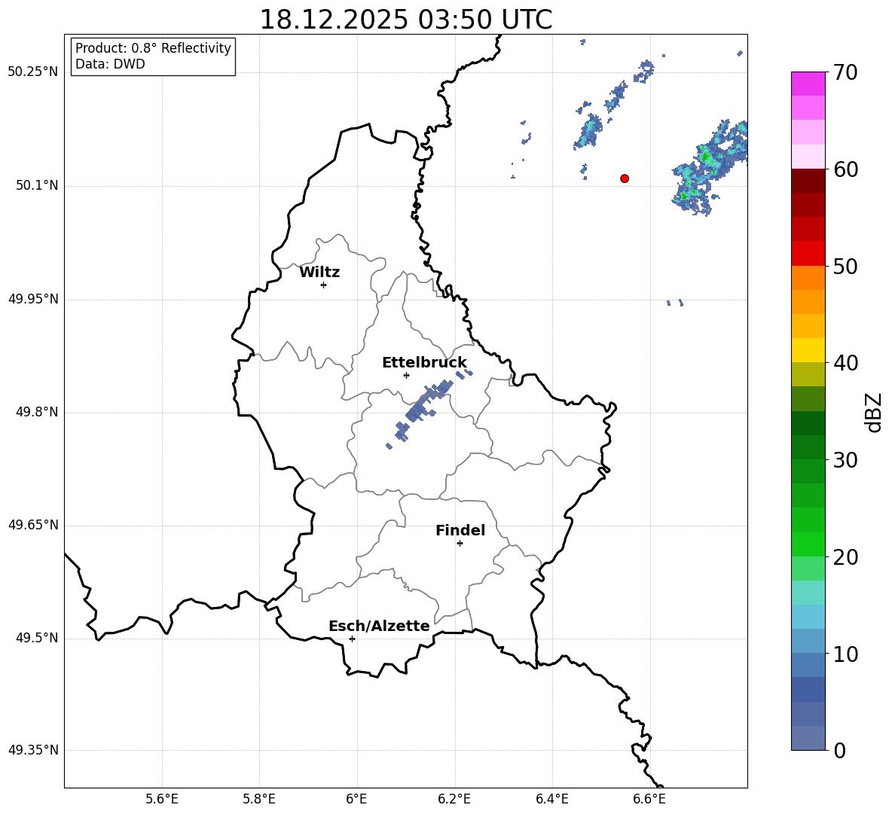Click the 49.95°N latitude label
The image size is (892, 814).
[33, 299]
